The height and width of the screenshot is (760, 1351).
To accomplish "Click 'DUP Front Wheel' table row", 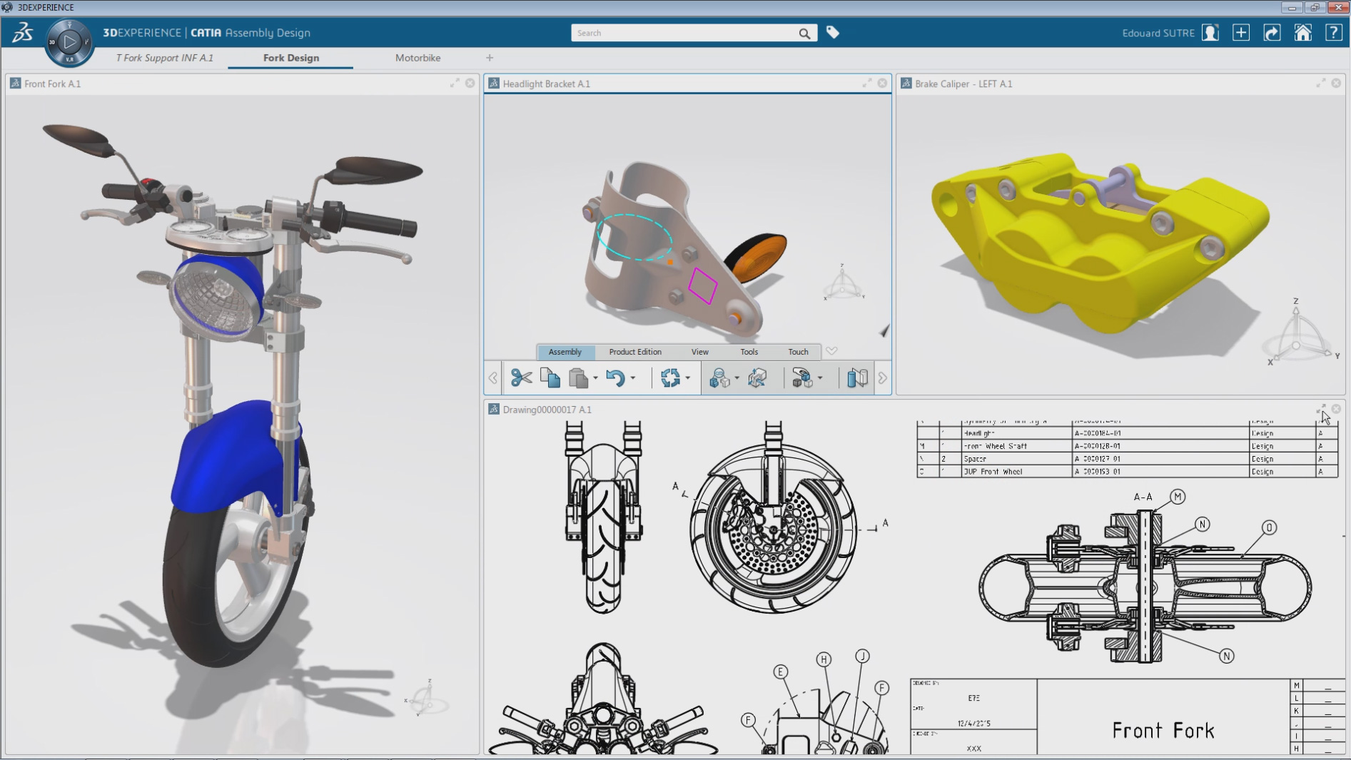I will pos(1127,472).
